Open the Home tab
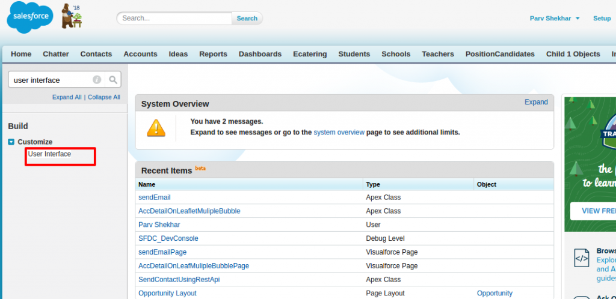 coord(21,54)
